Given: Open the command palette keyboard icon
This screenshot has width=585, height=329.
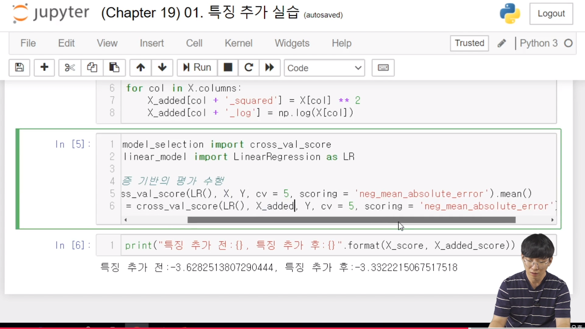Looking at the screenshot, I should (383, 67).
